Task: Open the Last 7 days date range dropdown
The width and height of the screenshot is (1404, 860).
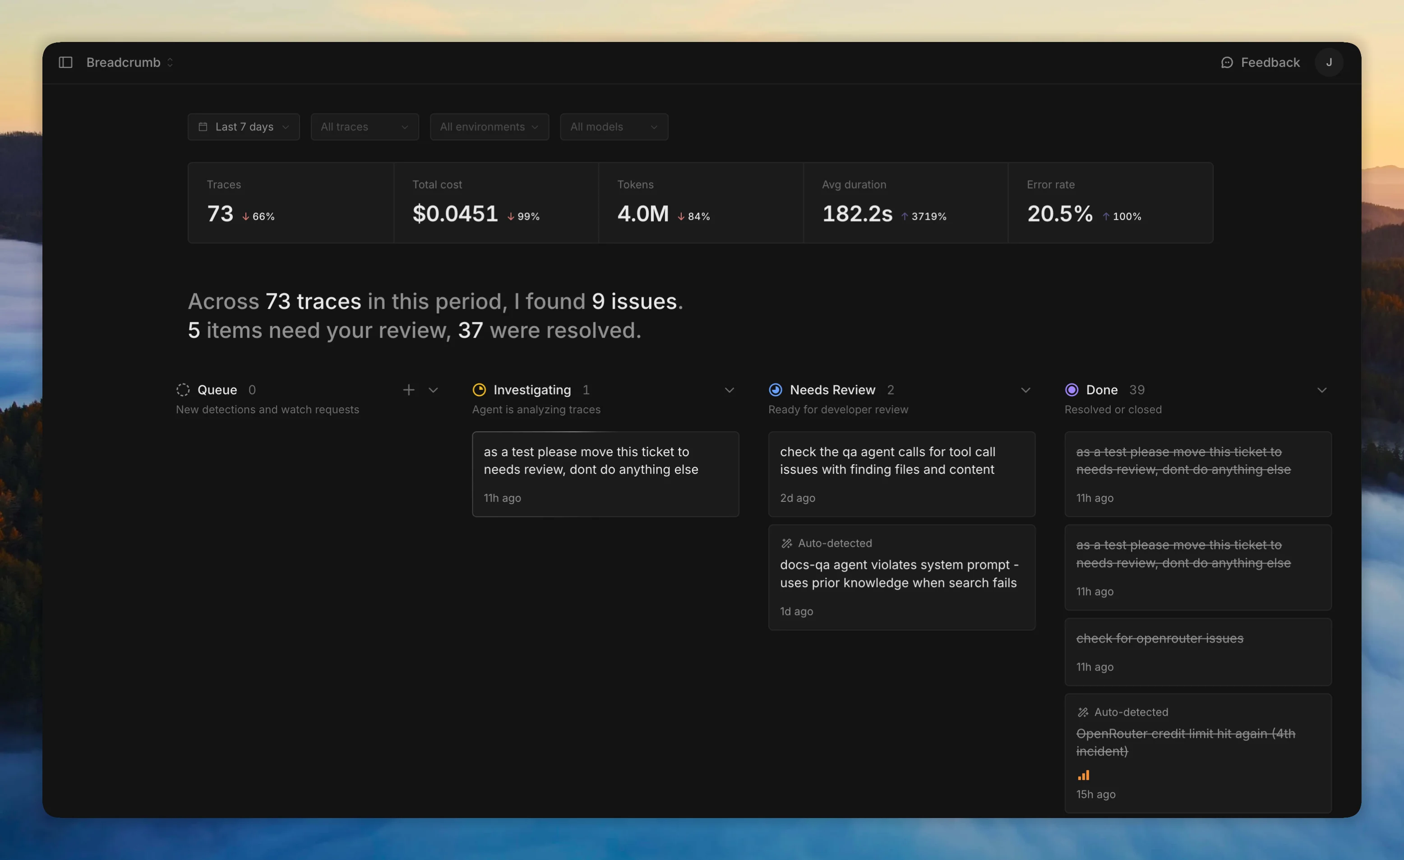Action: 243,126
